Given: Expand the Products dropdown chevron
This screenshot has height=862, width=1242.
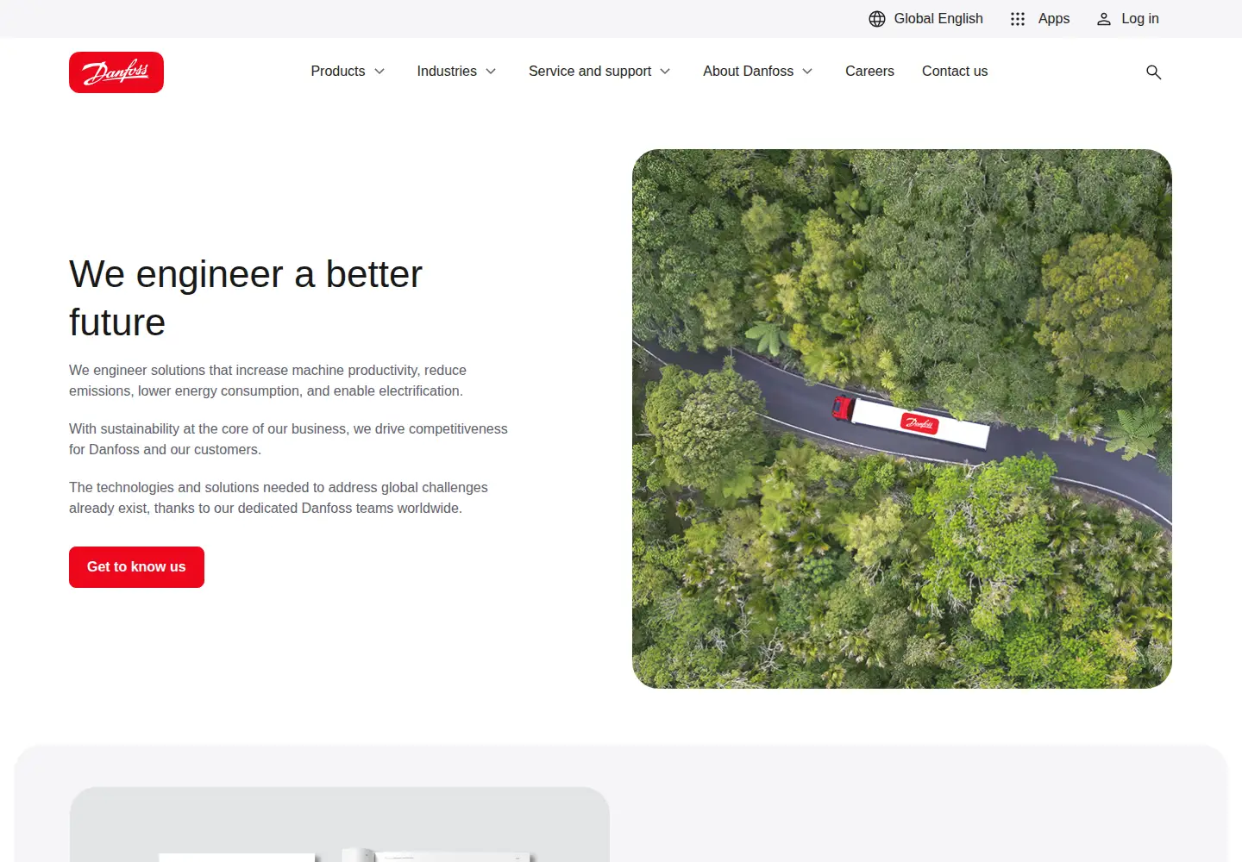Looking at the screenshot, I should (379, 72).
